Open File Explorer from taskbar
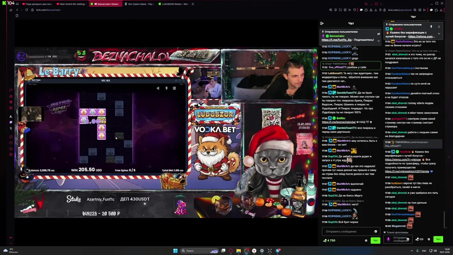 point(239,251)
